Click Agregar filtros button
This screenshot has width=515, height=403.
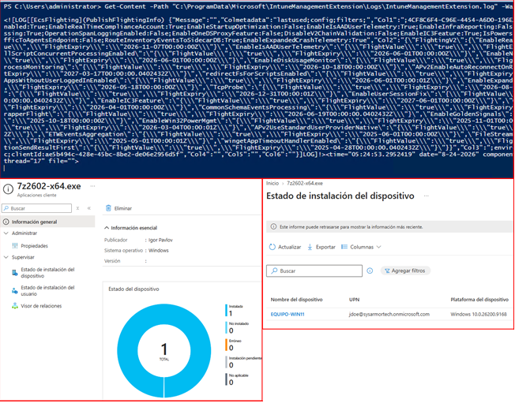405,271
